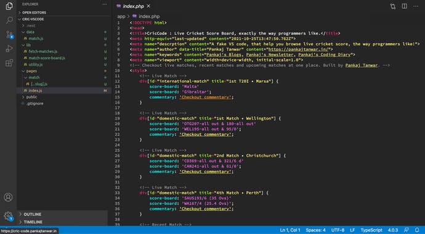Viewport: 425px width, 234px height.
Task: Click the 'M' status badge beside index.js
Action: (x=105, y=91)
